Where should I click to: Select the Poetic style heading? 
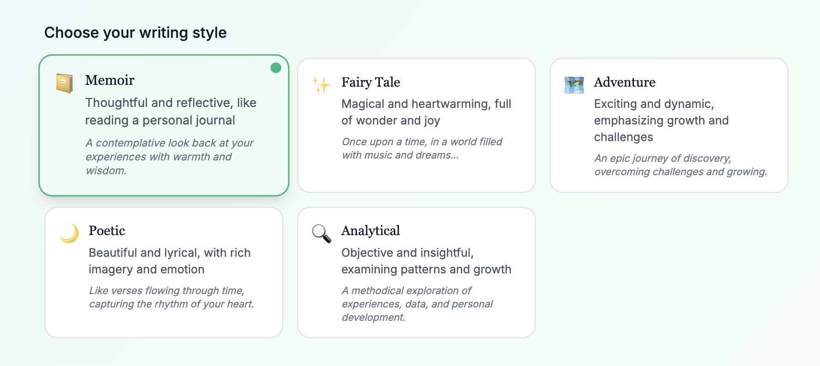[107, 230]
